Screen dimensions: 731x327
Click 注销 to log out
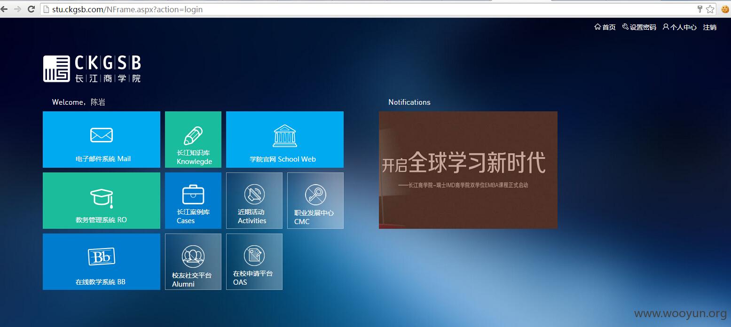[x=710, y=27]
